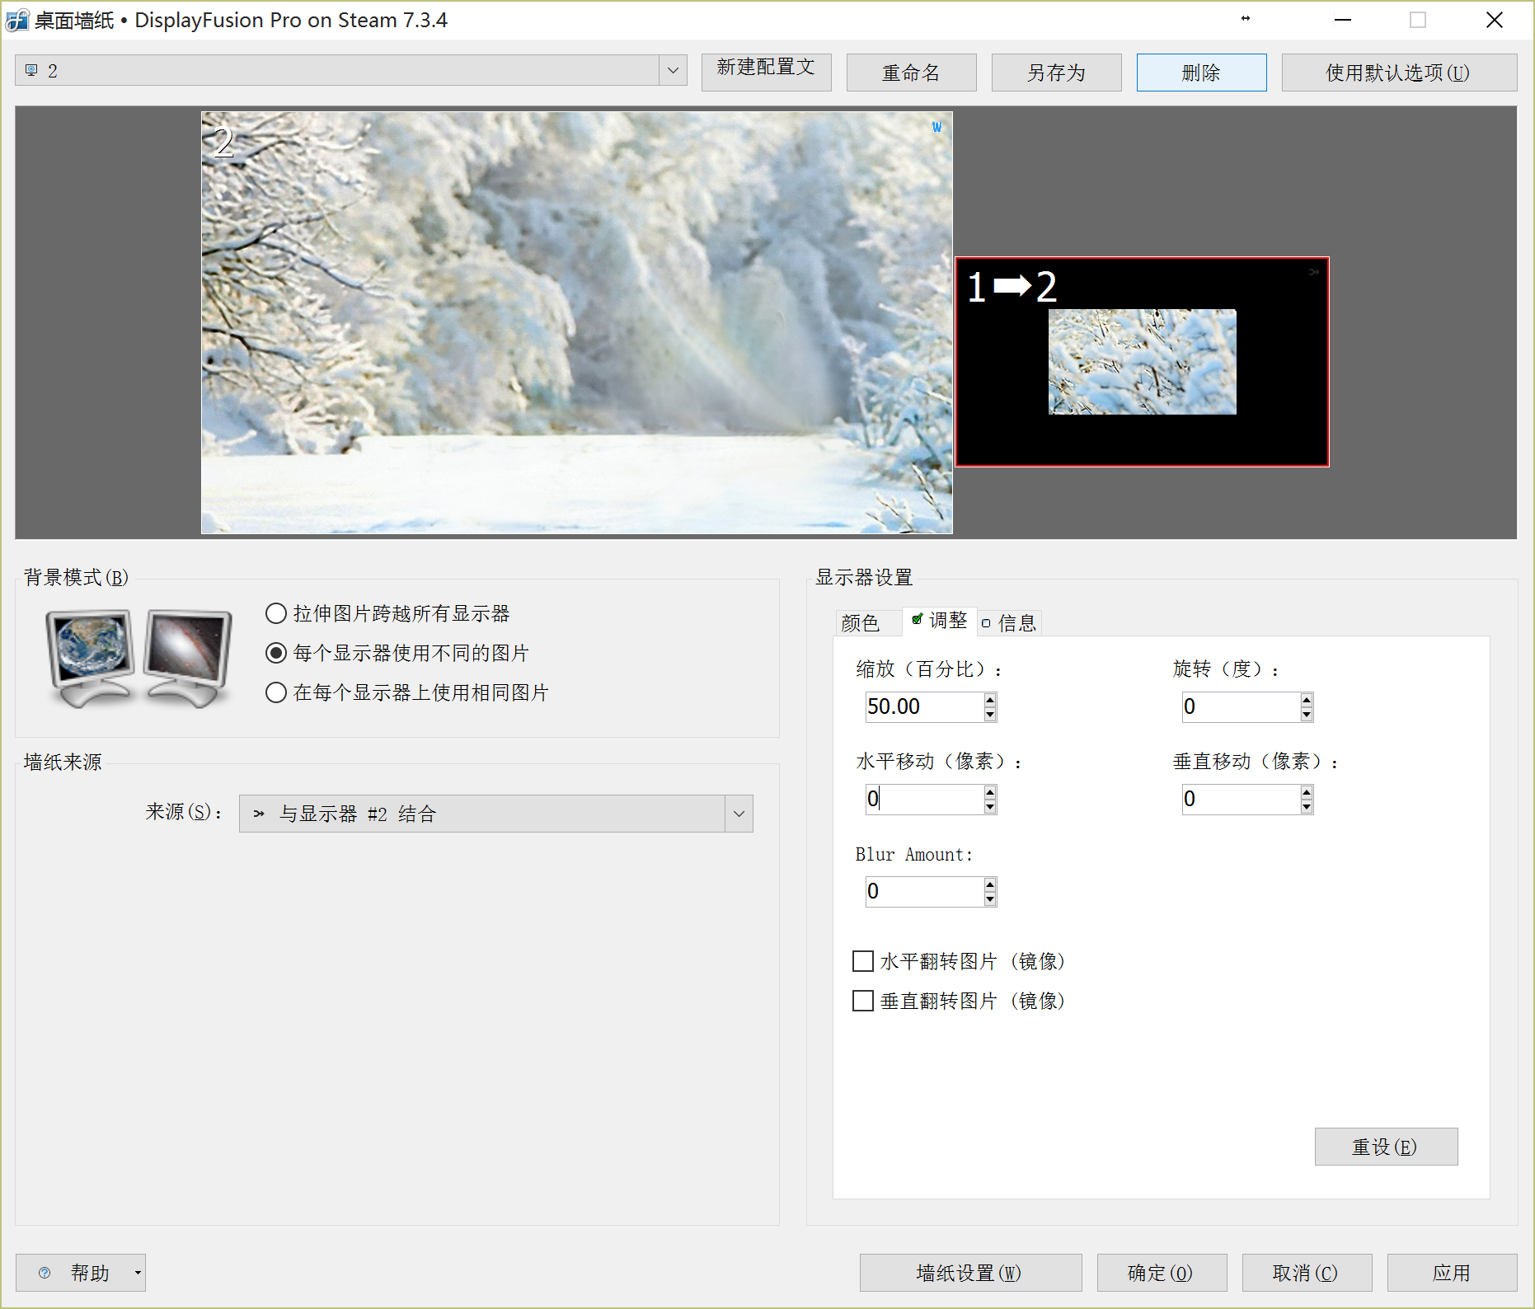
Task: Open the profile dropdown showing 2
Action: coord(673,71)
